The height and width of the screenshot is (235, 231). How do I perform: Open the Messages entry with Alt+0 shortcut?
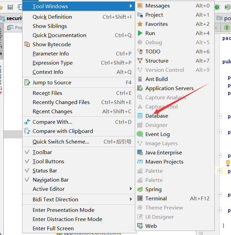[175, 6]
